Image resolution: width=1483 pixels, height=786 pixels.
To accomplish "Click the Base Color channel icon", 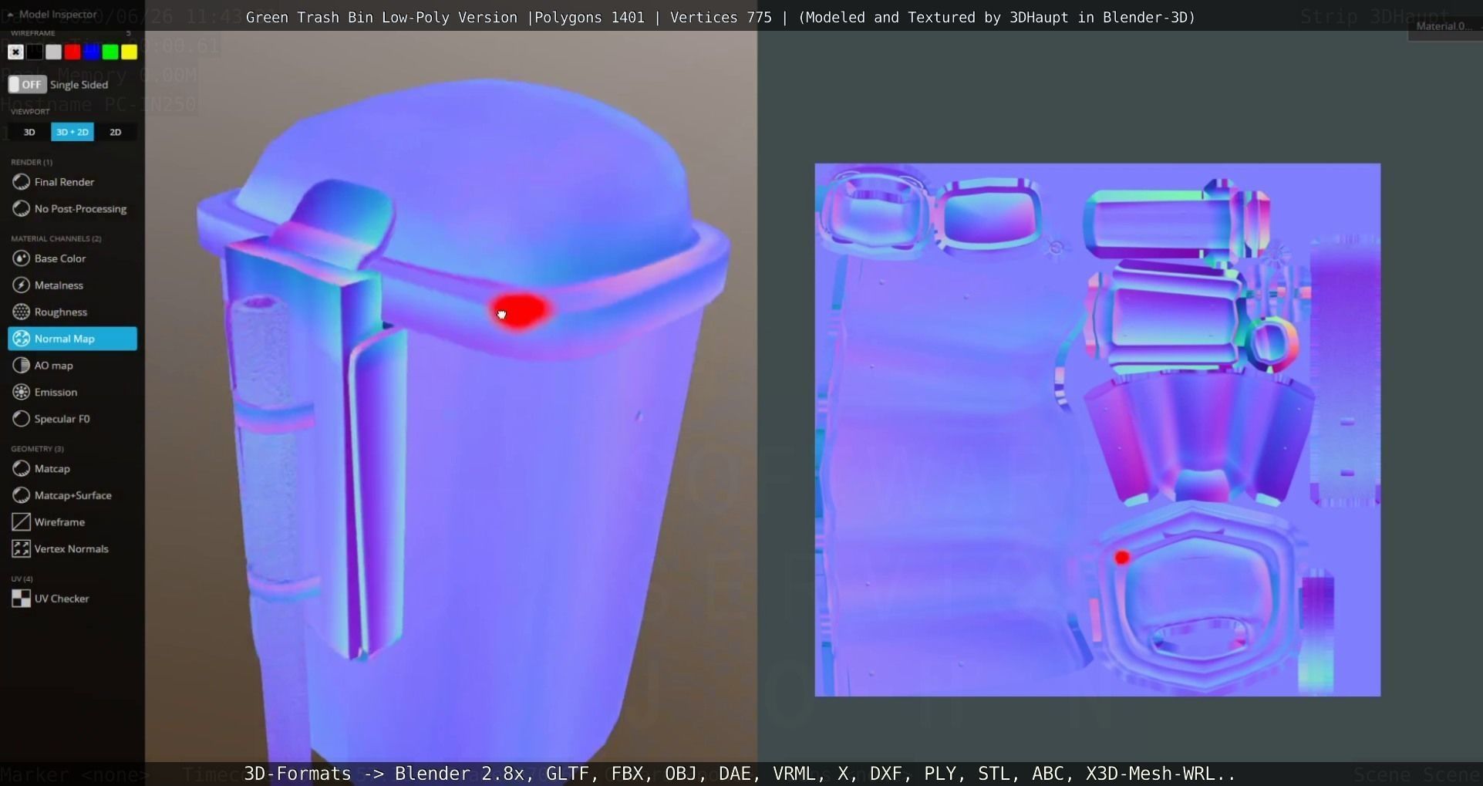I will [x=21, y=258].
